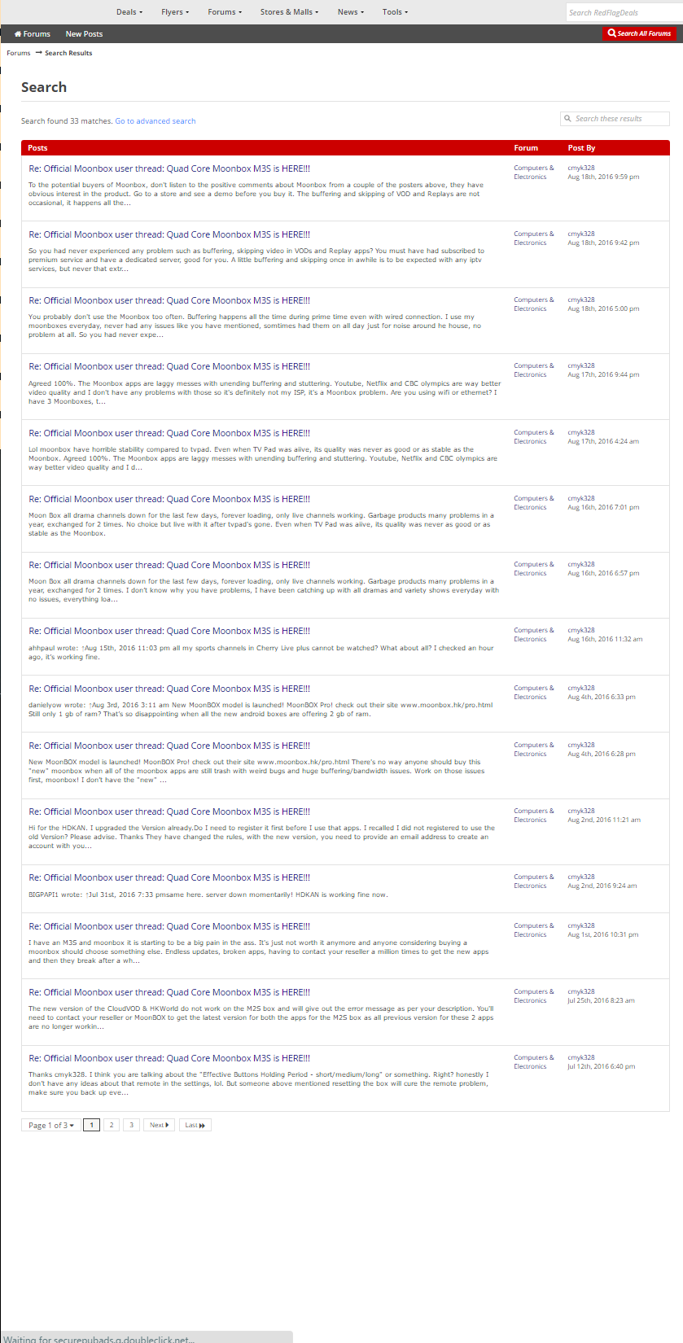Screen dimensions: 683x1343
Task: Open the top Forums dropdown menu
Action: click(x=225, y=12)
